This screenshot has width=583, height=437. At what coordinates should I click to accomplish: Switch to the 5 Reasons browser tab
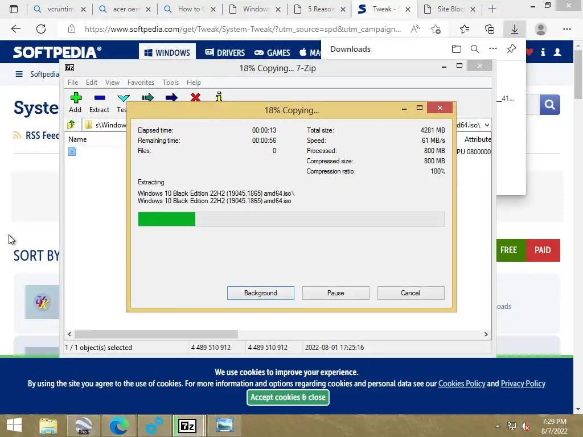[x=320, y=9]
